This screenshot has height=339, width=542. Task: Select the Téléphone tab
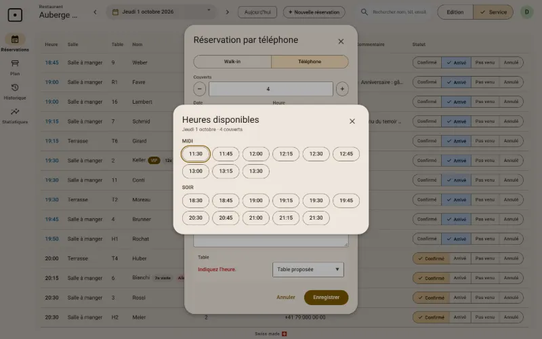point(310,62)
